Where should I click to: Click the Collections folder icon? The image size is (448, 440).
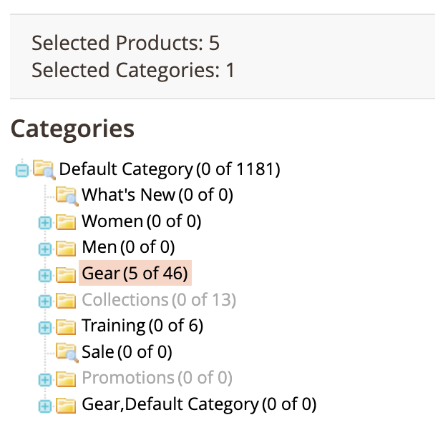(67, 300)
